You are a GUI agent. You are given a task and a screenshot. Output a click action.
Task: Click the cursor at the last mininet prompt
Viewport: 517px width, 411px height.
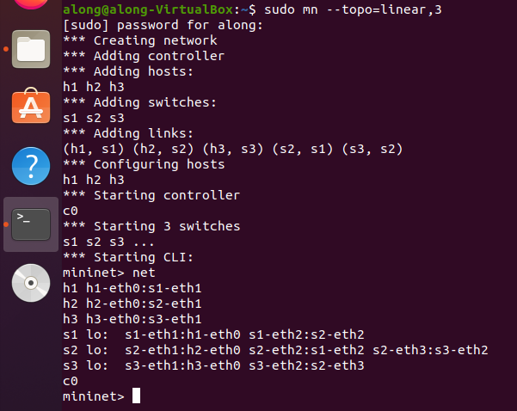[136, 396]
